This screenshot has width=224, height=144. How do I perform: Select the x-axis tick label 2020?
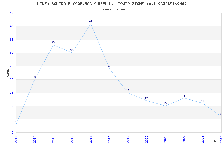pyautogui.click(x=147, y=139)
